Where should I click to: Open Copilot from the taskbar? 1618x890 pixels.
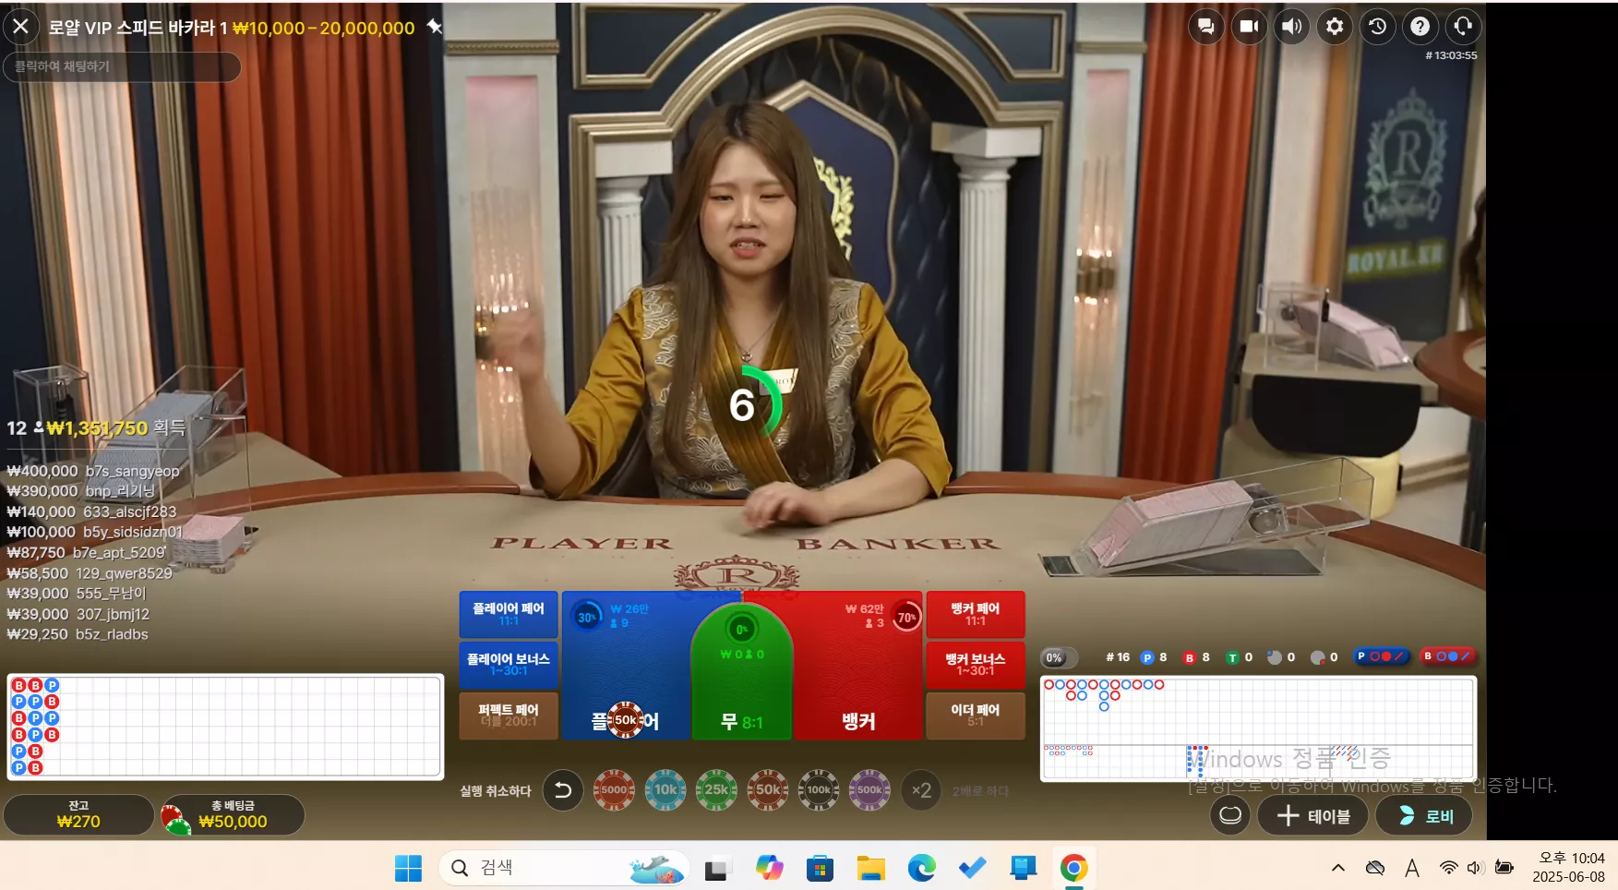pyautogui.click(x=769, y=868)
